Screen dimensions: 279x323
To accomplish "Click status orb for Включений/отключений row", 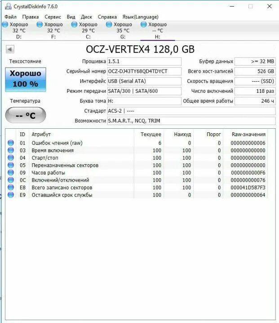I will pyautogui.click(x=11, y=180).
